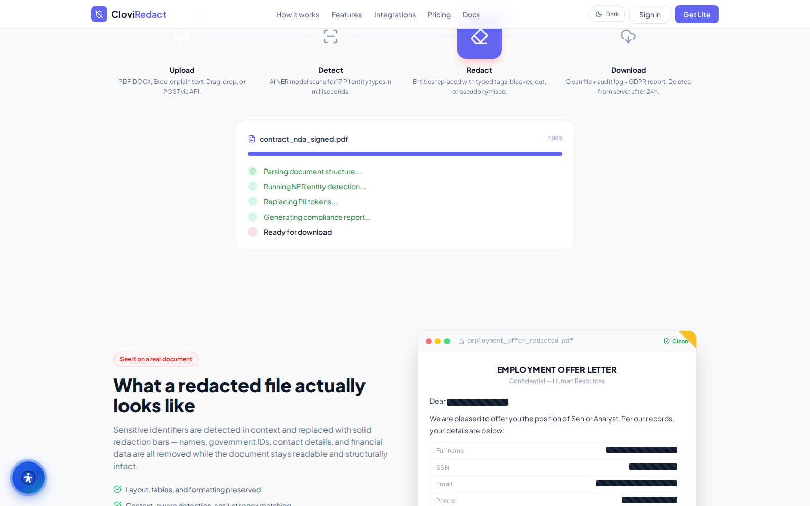Image resolution: width=810 pixels, height=506 pixels.
Task: Click the Redact eraser step icon
Action: 479,36
